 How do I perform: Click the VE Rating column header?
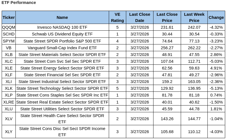coord(117,17)
